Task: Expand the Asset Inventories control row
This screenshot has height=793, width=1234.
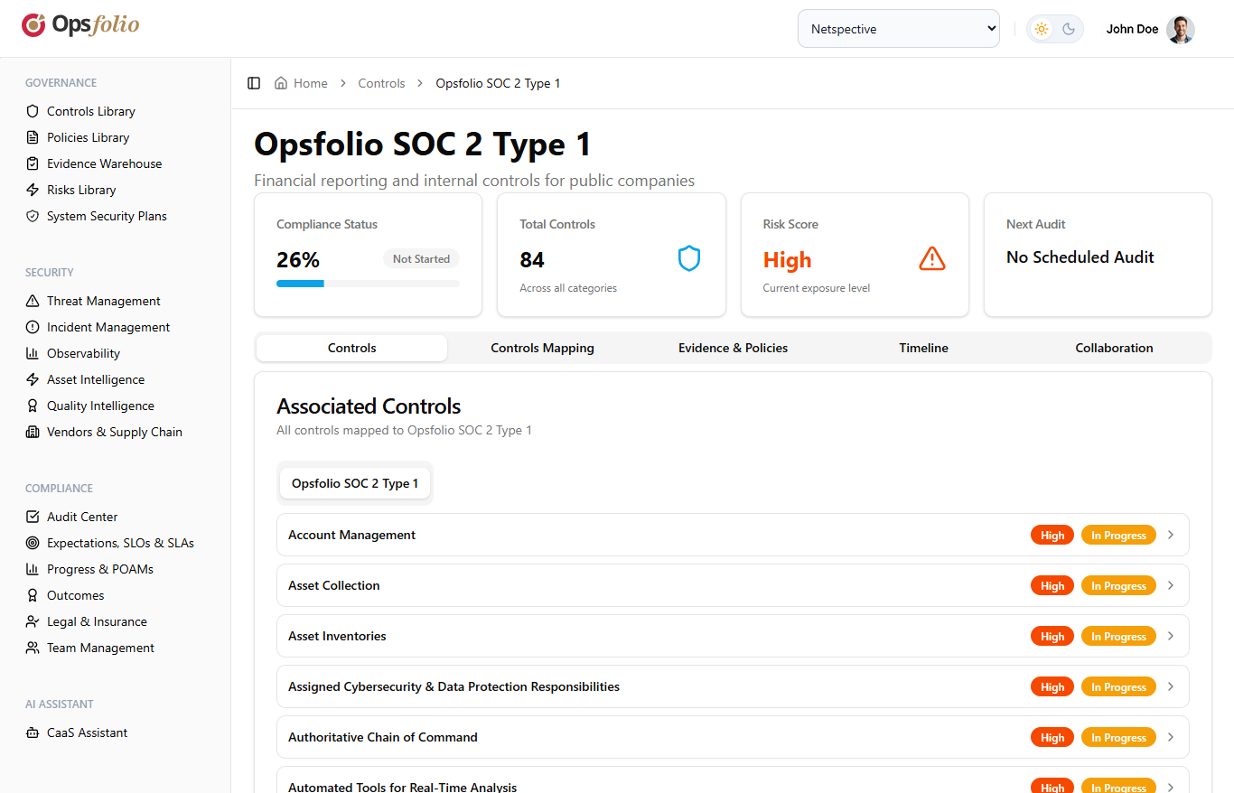Action: pyautogui.click(x=1171, y=636)
